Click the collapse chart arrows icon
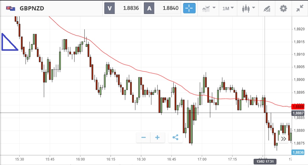Screen dimensions: 308x165 click(x=300, y=8)
